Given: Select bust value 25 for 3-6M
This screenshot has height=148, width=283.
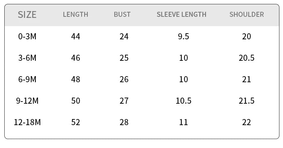Looking at the screenshot, I should coord(124,58).
